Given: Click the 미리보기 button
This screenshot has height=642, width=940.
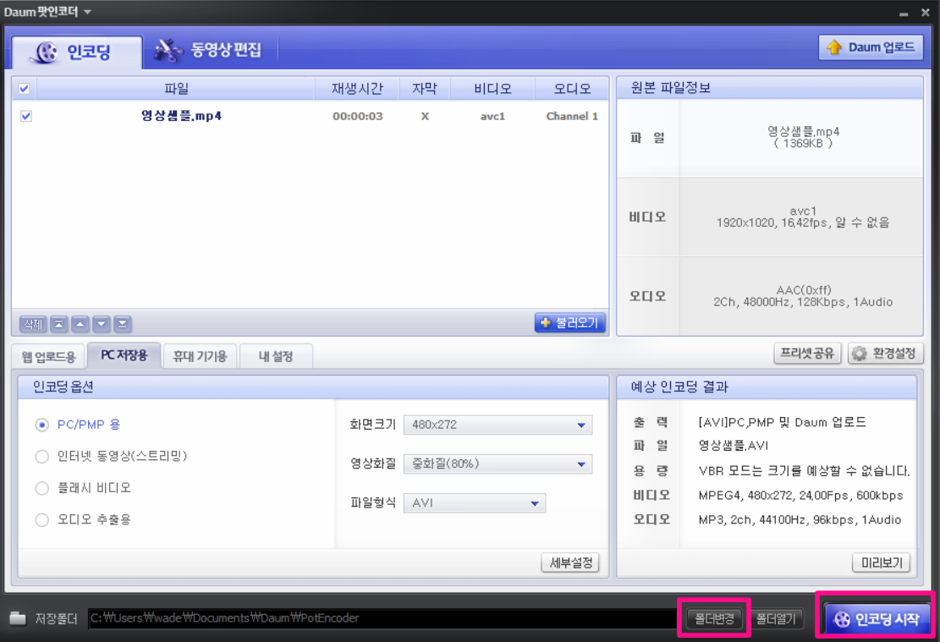Looking at the screenshot, I should (x=882, y=562).
